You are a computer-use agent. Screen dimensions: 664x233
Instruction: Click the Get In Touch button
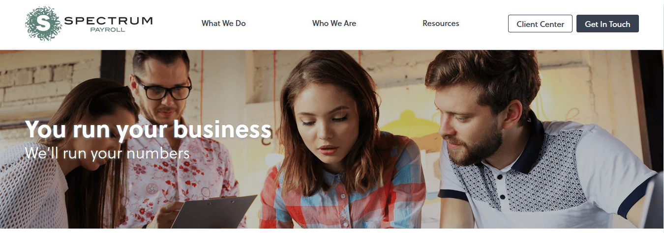607,24
